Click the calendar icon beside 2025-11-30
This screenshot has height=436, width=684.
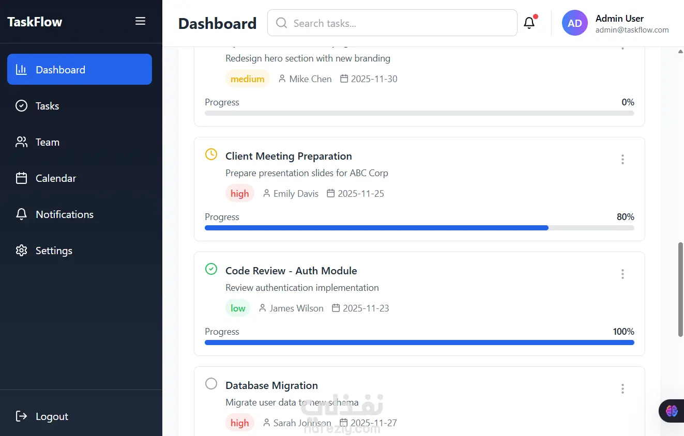click(x=344, y=79)
